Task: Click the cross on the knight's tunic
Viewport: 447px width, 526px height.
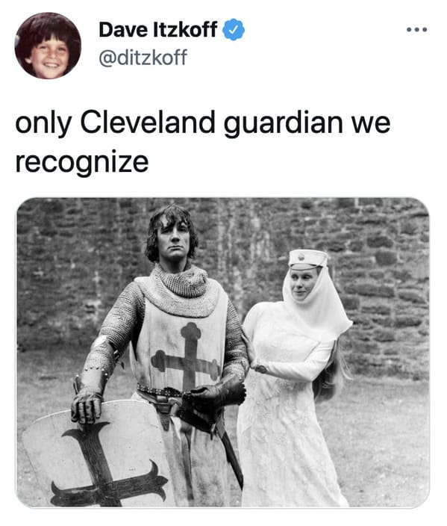Action: coord(187,357)
